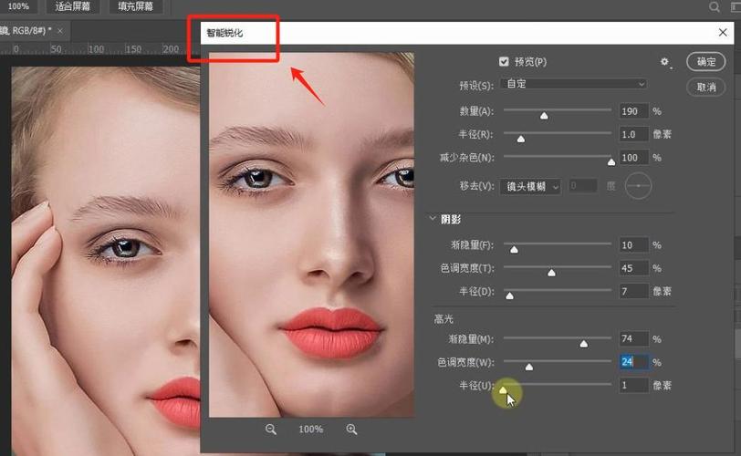Screen dimensions: 741x456
Task: Click the angle dial next to 移去
Action: [x=638, y=185]
